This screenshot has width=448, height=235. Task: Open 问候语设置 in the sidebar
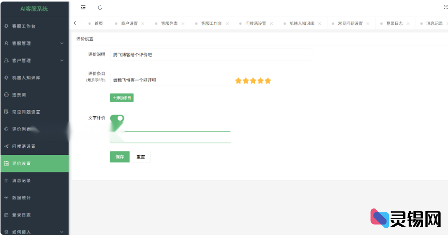click(34, 146)
